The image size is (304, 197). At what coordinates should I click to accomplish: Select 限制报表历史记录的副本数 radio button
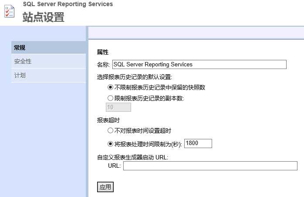coord(110,98)
